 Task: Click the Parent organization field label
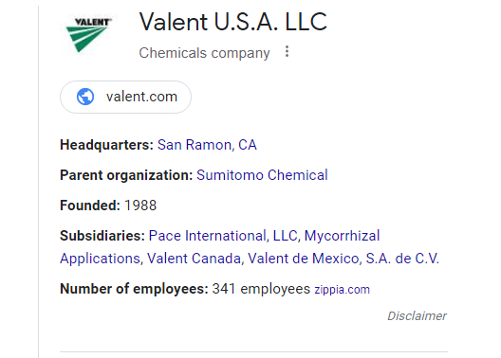pyautogui.click(x=126, y=175)
